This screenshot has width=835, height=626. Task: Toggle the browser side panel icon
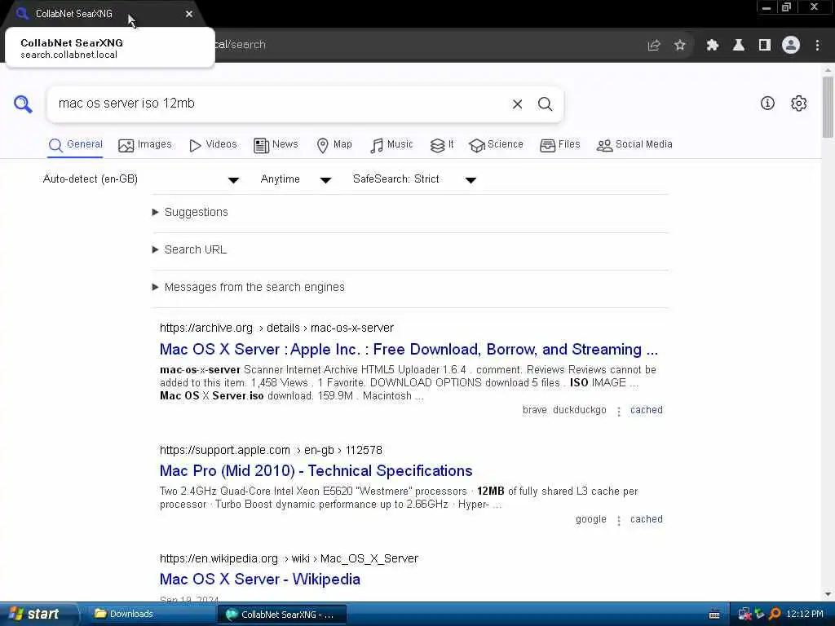point(765,46)
